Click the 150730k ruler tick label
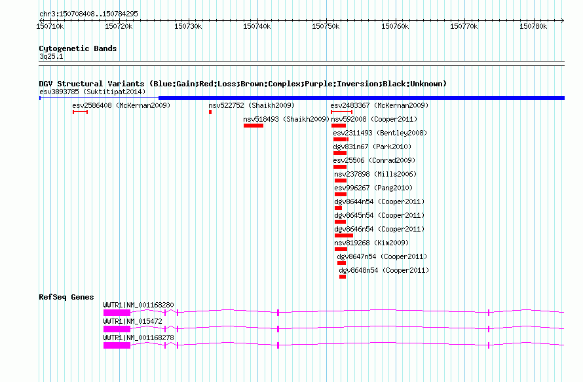This screenshot has height=382, width=583. (x=188, y=26)
